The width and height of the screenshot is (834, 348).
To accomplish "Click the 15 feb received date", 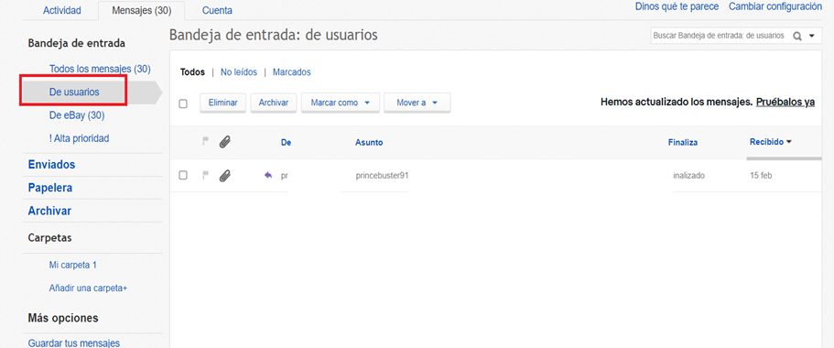I will (760, 175).
